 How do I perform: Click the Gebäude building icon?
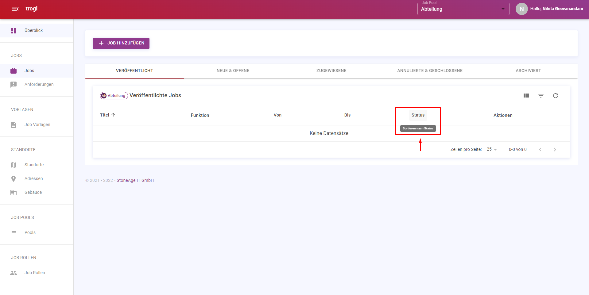14,193
